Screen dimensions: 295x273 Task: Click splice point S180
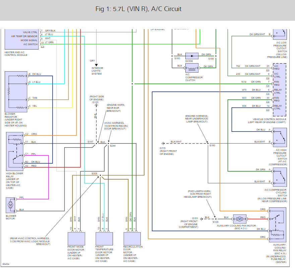(208, 144)
